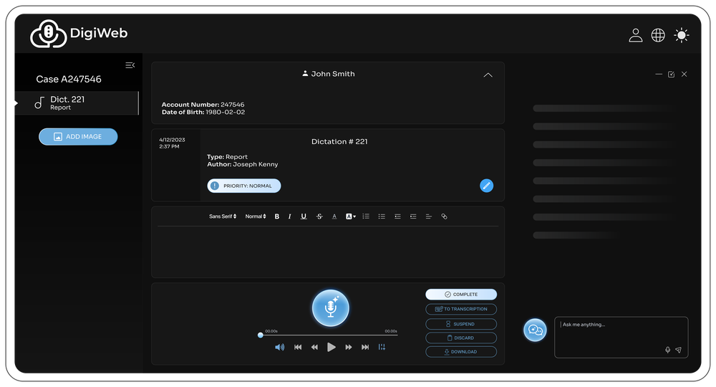
Task: Toggle light mode with the sun icon
Action: click(x=682, y=35)
